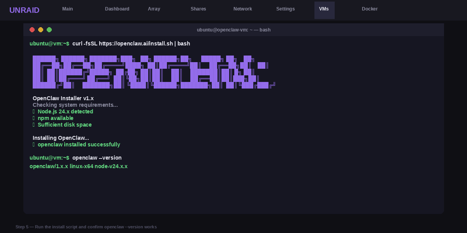467x233 pixels.
Task: Open the Main tab
Action: [x=68, y=9]
